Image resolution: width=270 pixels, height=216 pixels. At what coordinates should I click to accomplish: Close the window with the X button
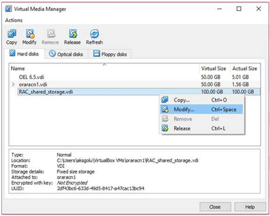click(258, 9)
